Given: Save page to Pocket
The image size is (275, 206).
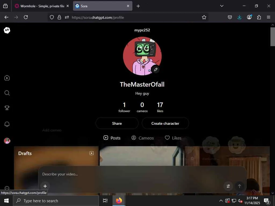Looking at the screenshot, I should [230, 17].
